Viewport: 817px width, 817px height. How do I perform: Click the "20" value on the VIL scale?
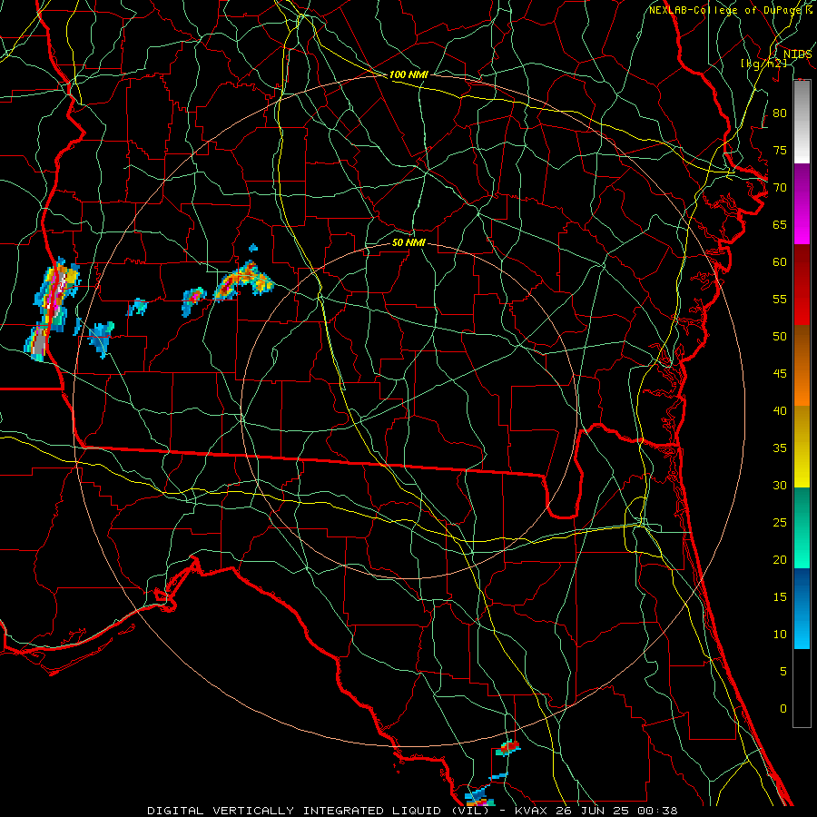[780, 560]
